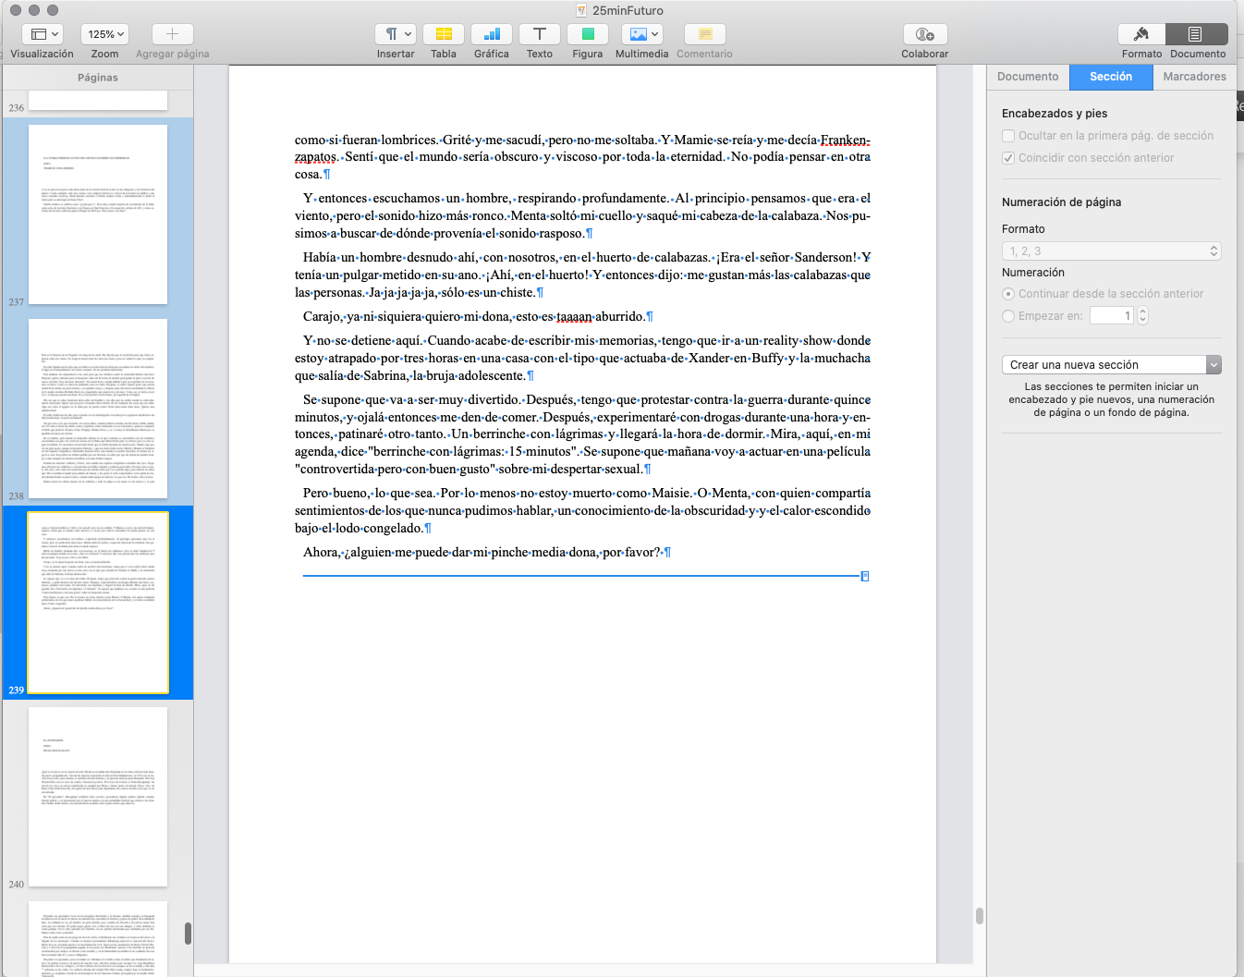Click the Insertar paragraph icon
The width and height of the screenshot is (1244, 977).
396,34
